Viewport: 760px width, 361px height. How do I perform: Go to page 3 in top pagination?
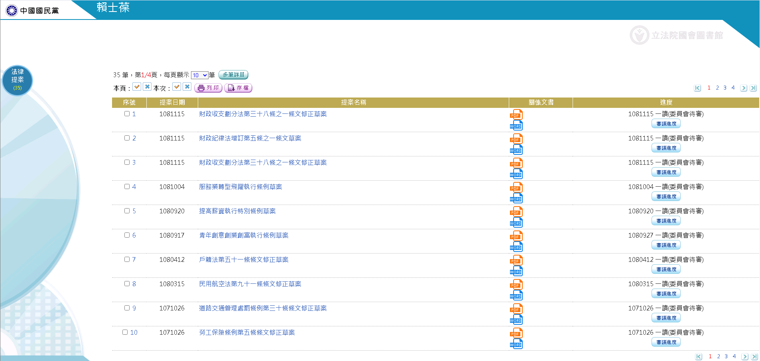tap(725, 88)
